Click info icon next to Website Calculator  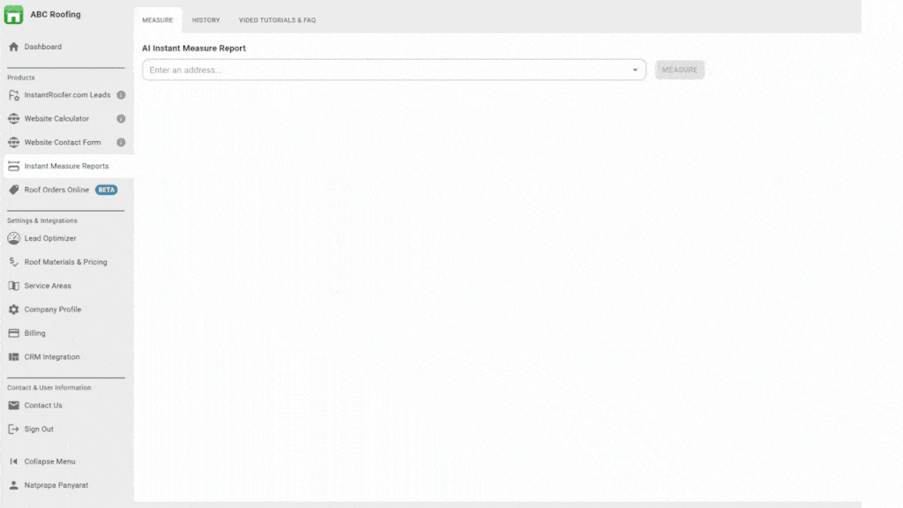click(x=121, y=118)
